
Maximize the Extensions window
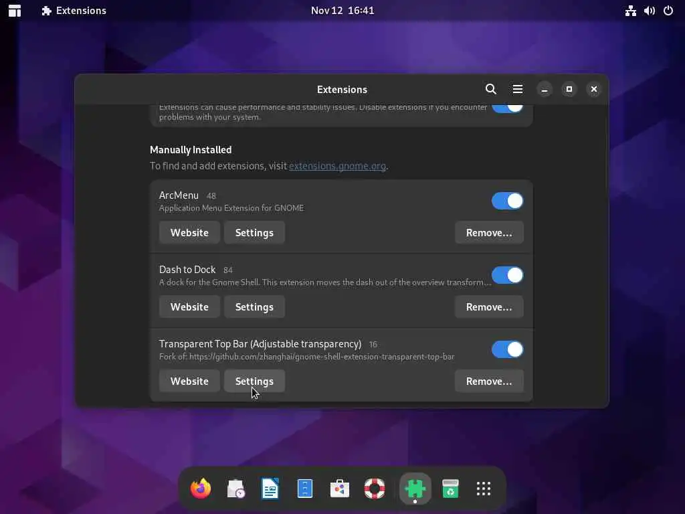click(569, 89)
